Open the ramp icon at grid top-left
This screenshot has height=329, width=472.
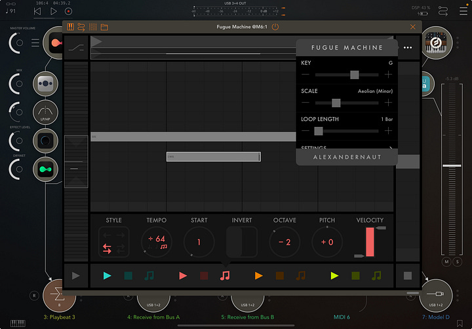point(76,48)
